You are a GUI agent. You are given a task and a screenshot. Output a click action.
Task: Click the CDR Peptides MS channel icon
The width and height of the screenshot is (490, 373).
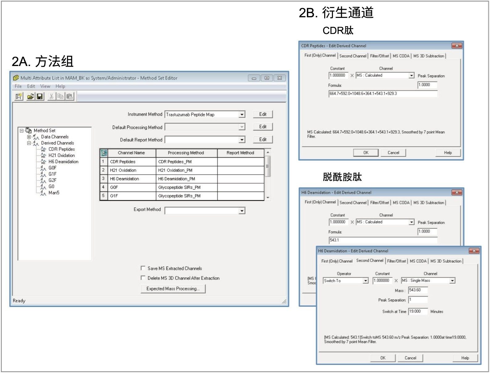(43, 149)
